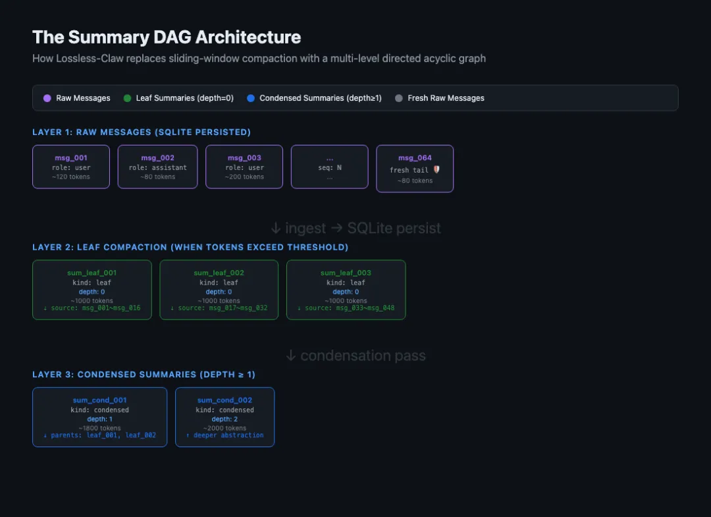Click the gray Fresh Raw Messages dot

(398, 98)
